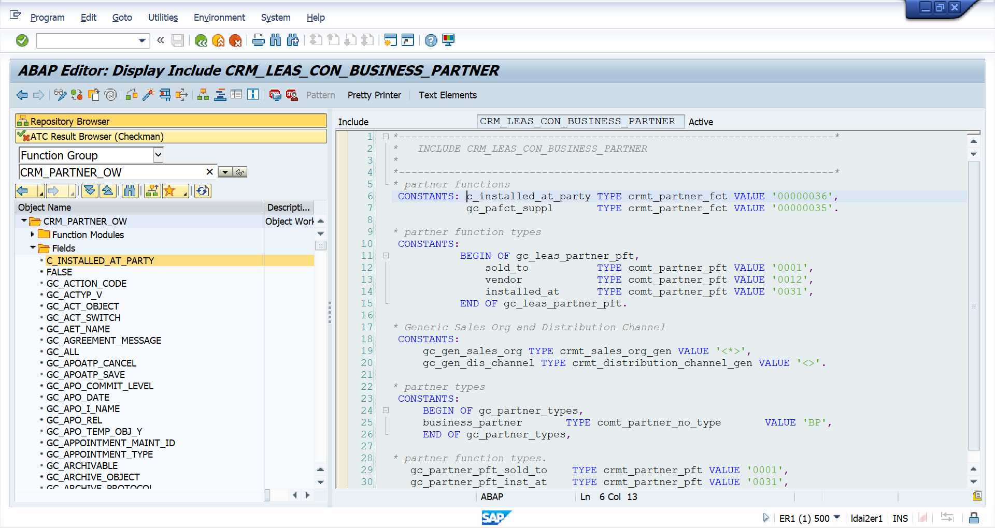Click the Activate magic wand icon
This screenshot has width=995, height=528.
tap(148, 95)
